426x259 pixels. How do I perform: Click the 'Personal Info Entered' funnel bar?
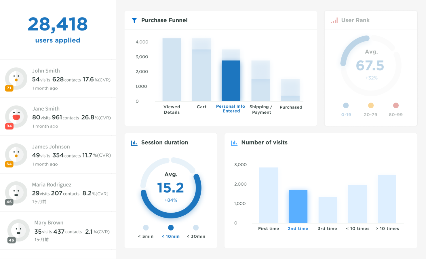pyautogui.click(x=231, y=81)
